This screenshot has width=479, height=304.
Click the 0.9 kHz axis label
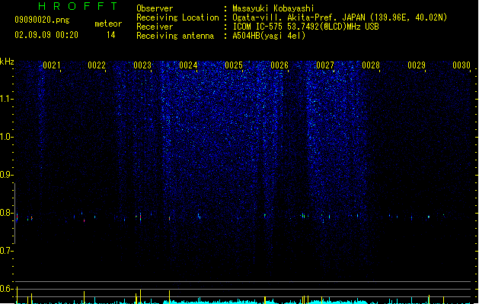(5, 175)
